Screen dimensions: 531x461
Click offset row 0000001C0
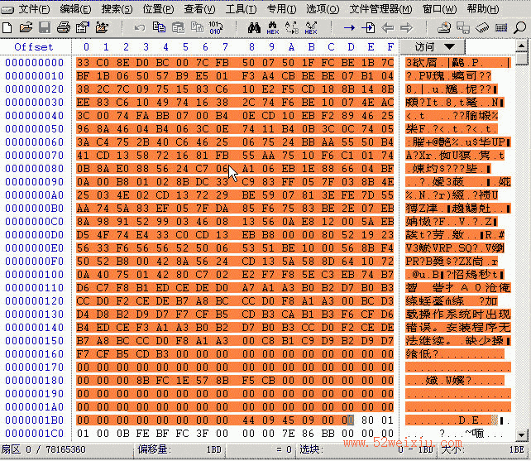(34, 434)
